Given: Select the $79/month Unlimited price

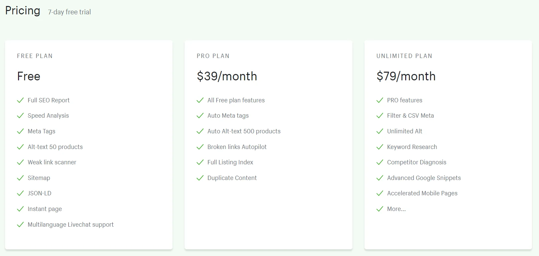Looking at the screenshot, I should (406, 76).
